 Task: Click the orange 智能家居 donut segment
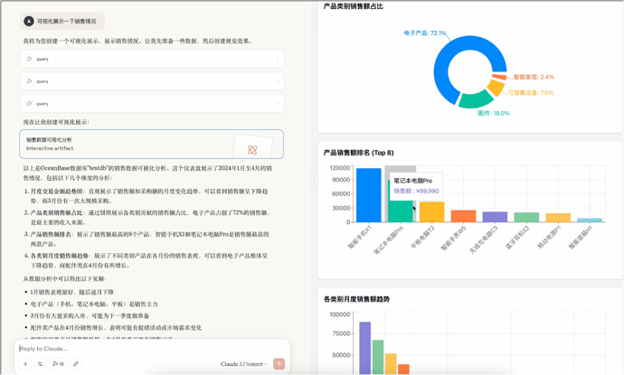coord(499,77)
